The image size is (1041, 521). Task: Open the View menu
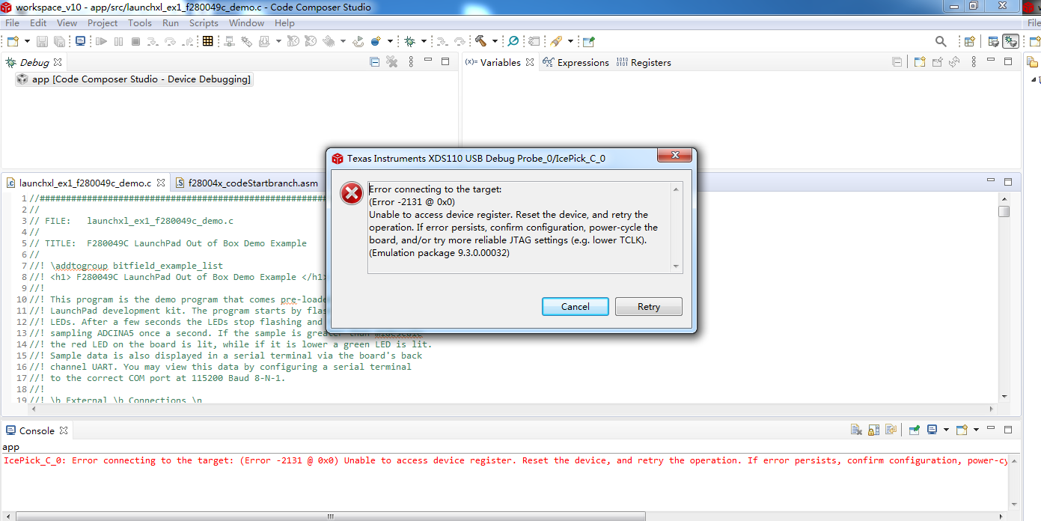click(x=67, y=23)
